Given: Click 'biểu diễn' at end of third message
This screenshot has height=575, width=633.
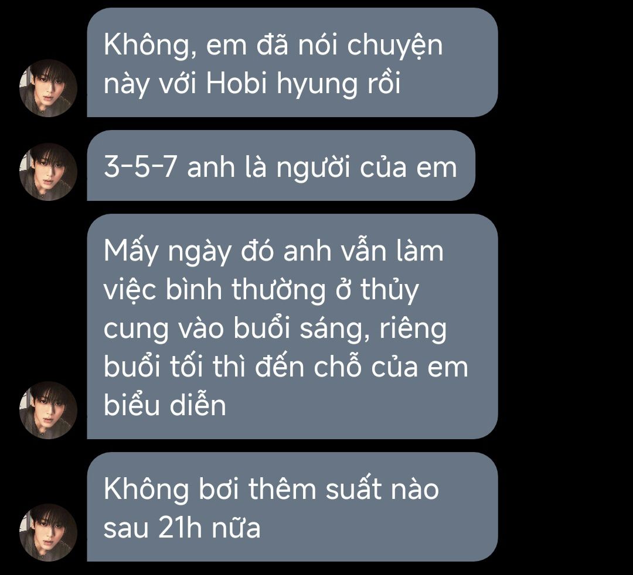Looking at the screenshot, I should [x=165, y=405].
